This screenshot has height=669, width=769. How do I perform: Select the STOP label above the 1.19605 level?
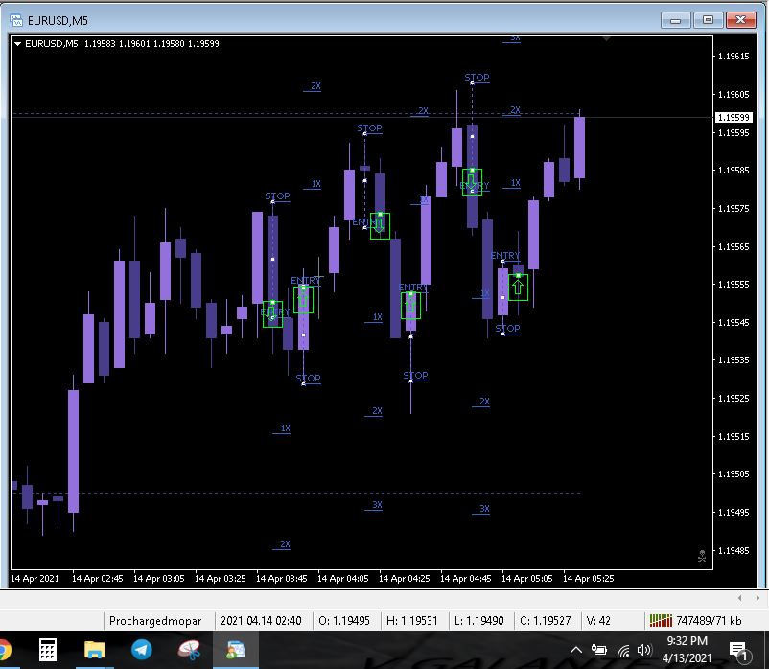(477, 78)
